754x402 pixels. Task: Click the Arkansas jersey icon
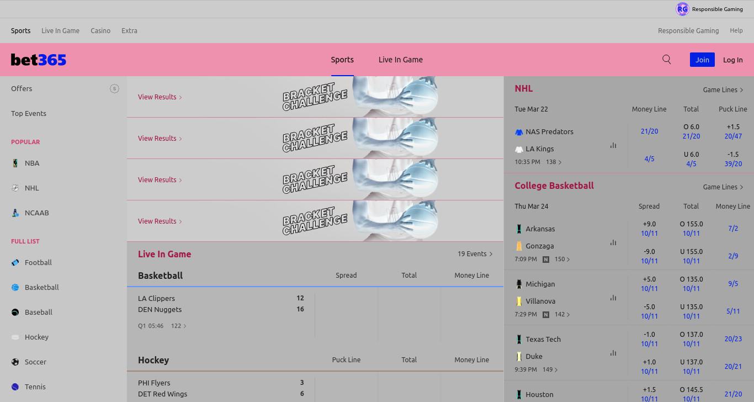519,229
